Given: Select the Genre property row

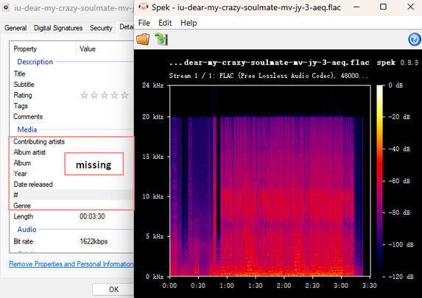Looking at the screenshot, I should click(x=71, y=206).
